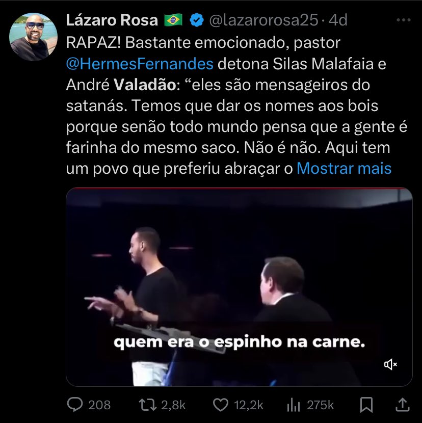
Task: Click the repost icon showing 2,8k
Action: coord(147,405)
